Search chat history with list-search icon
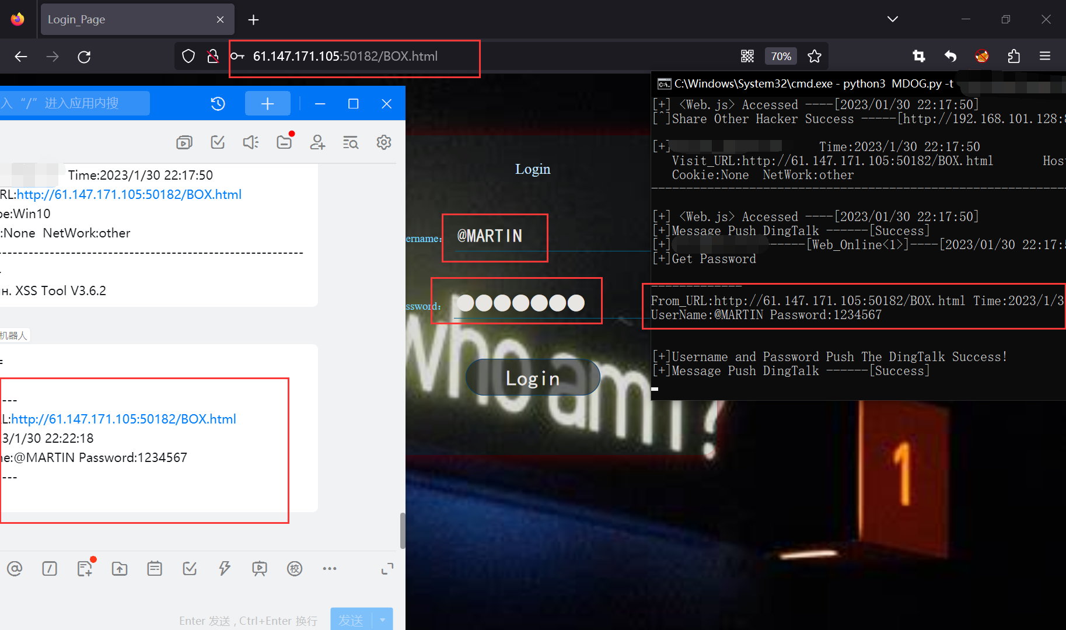1066x630 pixels. [351, 142]
